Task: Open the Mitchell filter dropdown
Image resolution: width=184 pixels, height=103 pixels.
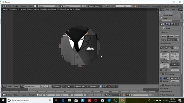Action: (x=175, y=78)
